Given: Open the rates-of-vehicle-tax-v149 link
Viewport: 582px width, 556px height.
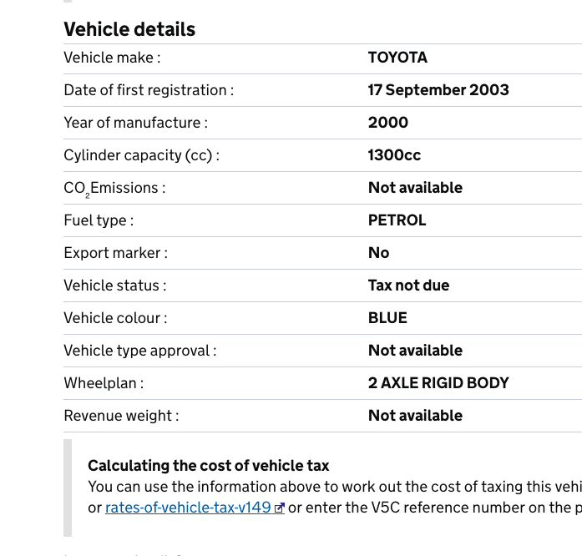Looking at the screenshot, I should click(x=188, y=507).
